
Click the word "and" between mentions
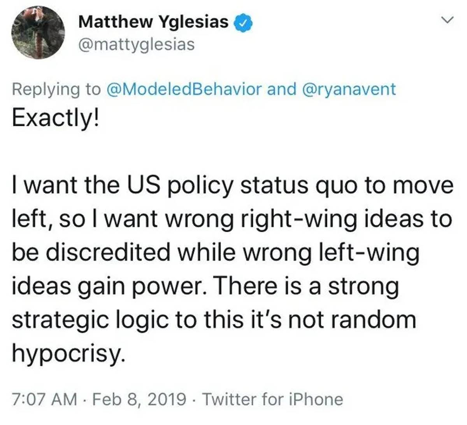click(282, 89)
